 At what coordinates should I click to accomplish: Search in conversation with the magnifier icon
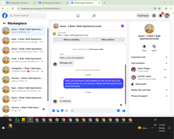coord(154,47)
